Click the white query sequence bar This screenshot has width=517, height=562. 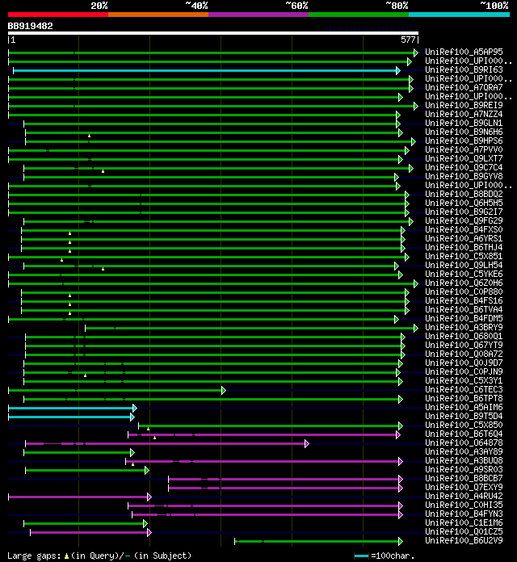coord(213,33)
